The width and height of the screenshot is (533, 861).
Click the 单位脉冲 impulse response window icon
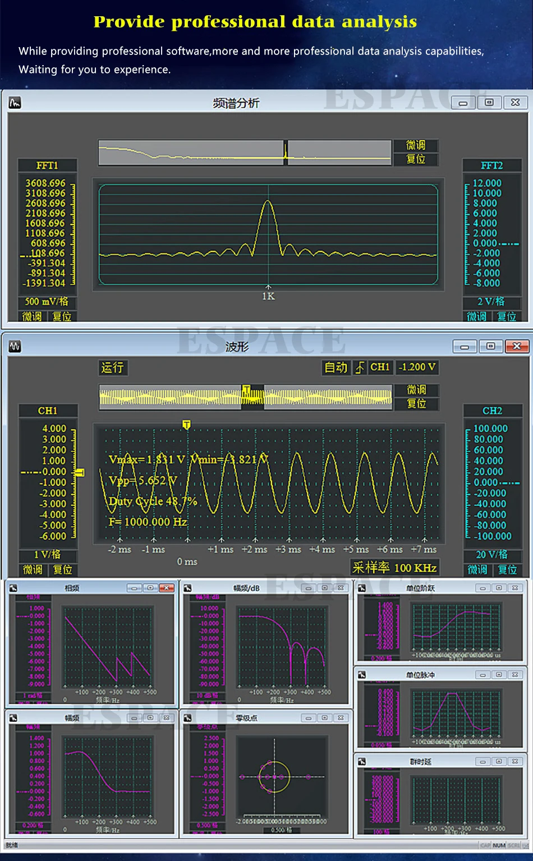pos(362,675)
